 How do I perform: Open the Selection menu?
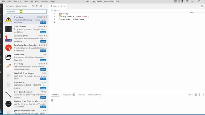[x=17, y=1]
